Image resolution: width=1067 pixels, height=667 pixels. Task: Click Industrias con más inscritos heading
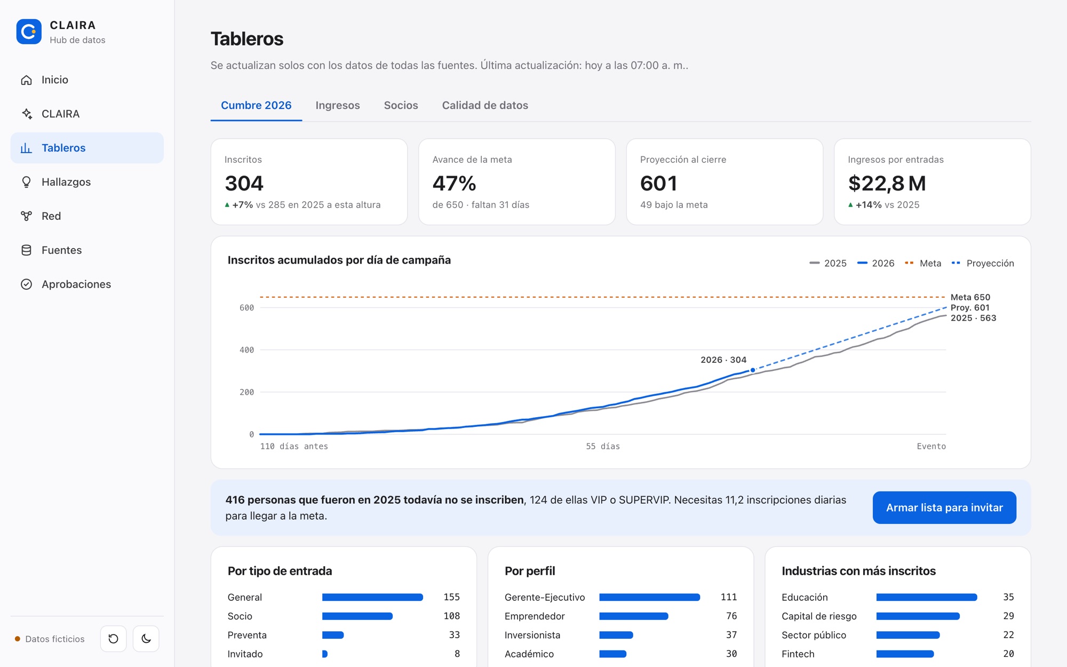[x=858, y=571]
